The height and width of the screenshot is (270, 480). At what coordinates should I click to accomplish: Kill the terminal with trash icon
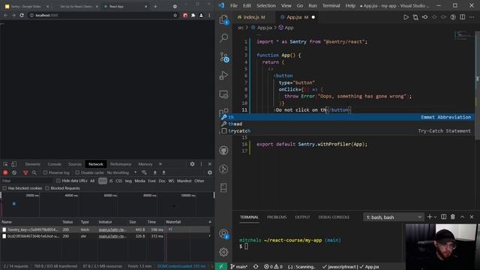point(453,217)
